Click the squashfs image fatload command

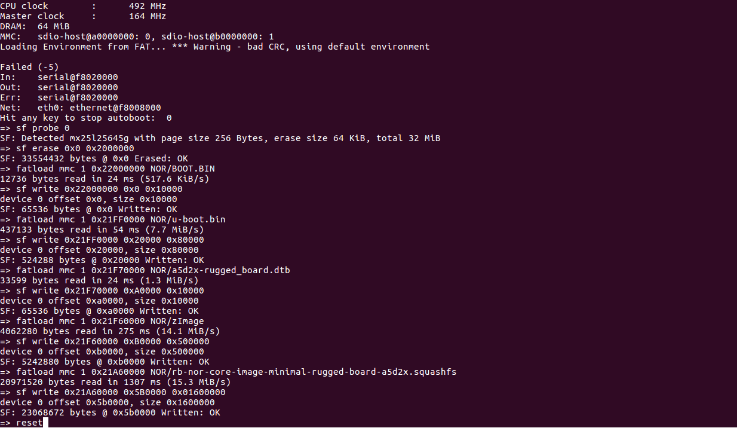pyautogui.click(x=228, y=372)
